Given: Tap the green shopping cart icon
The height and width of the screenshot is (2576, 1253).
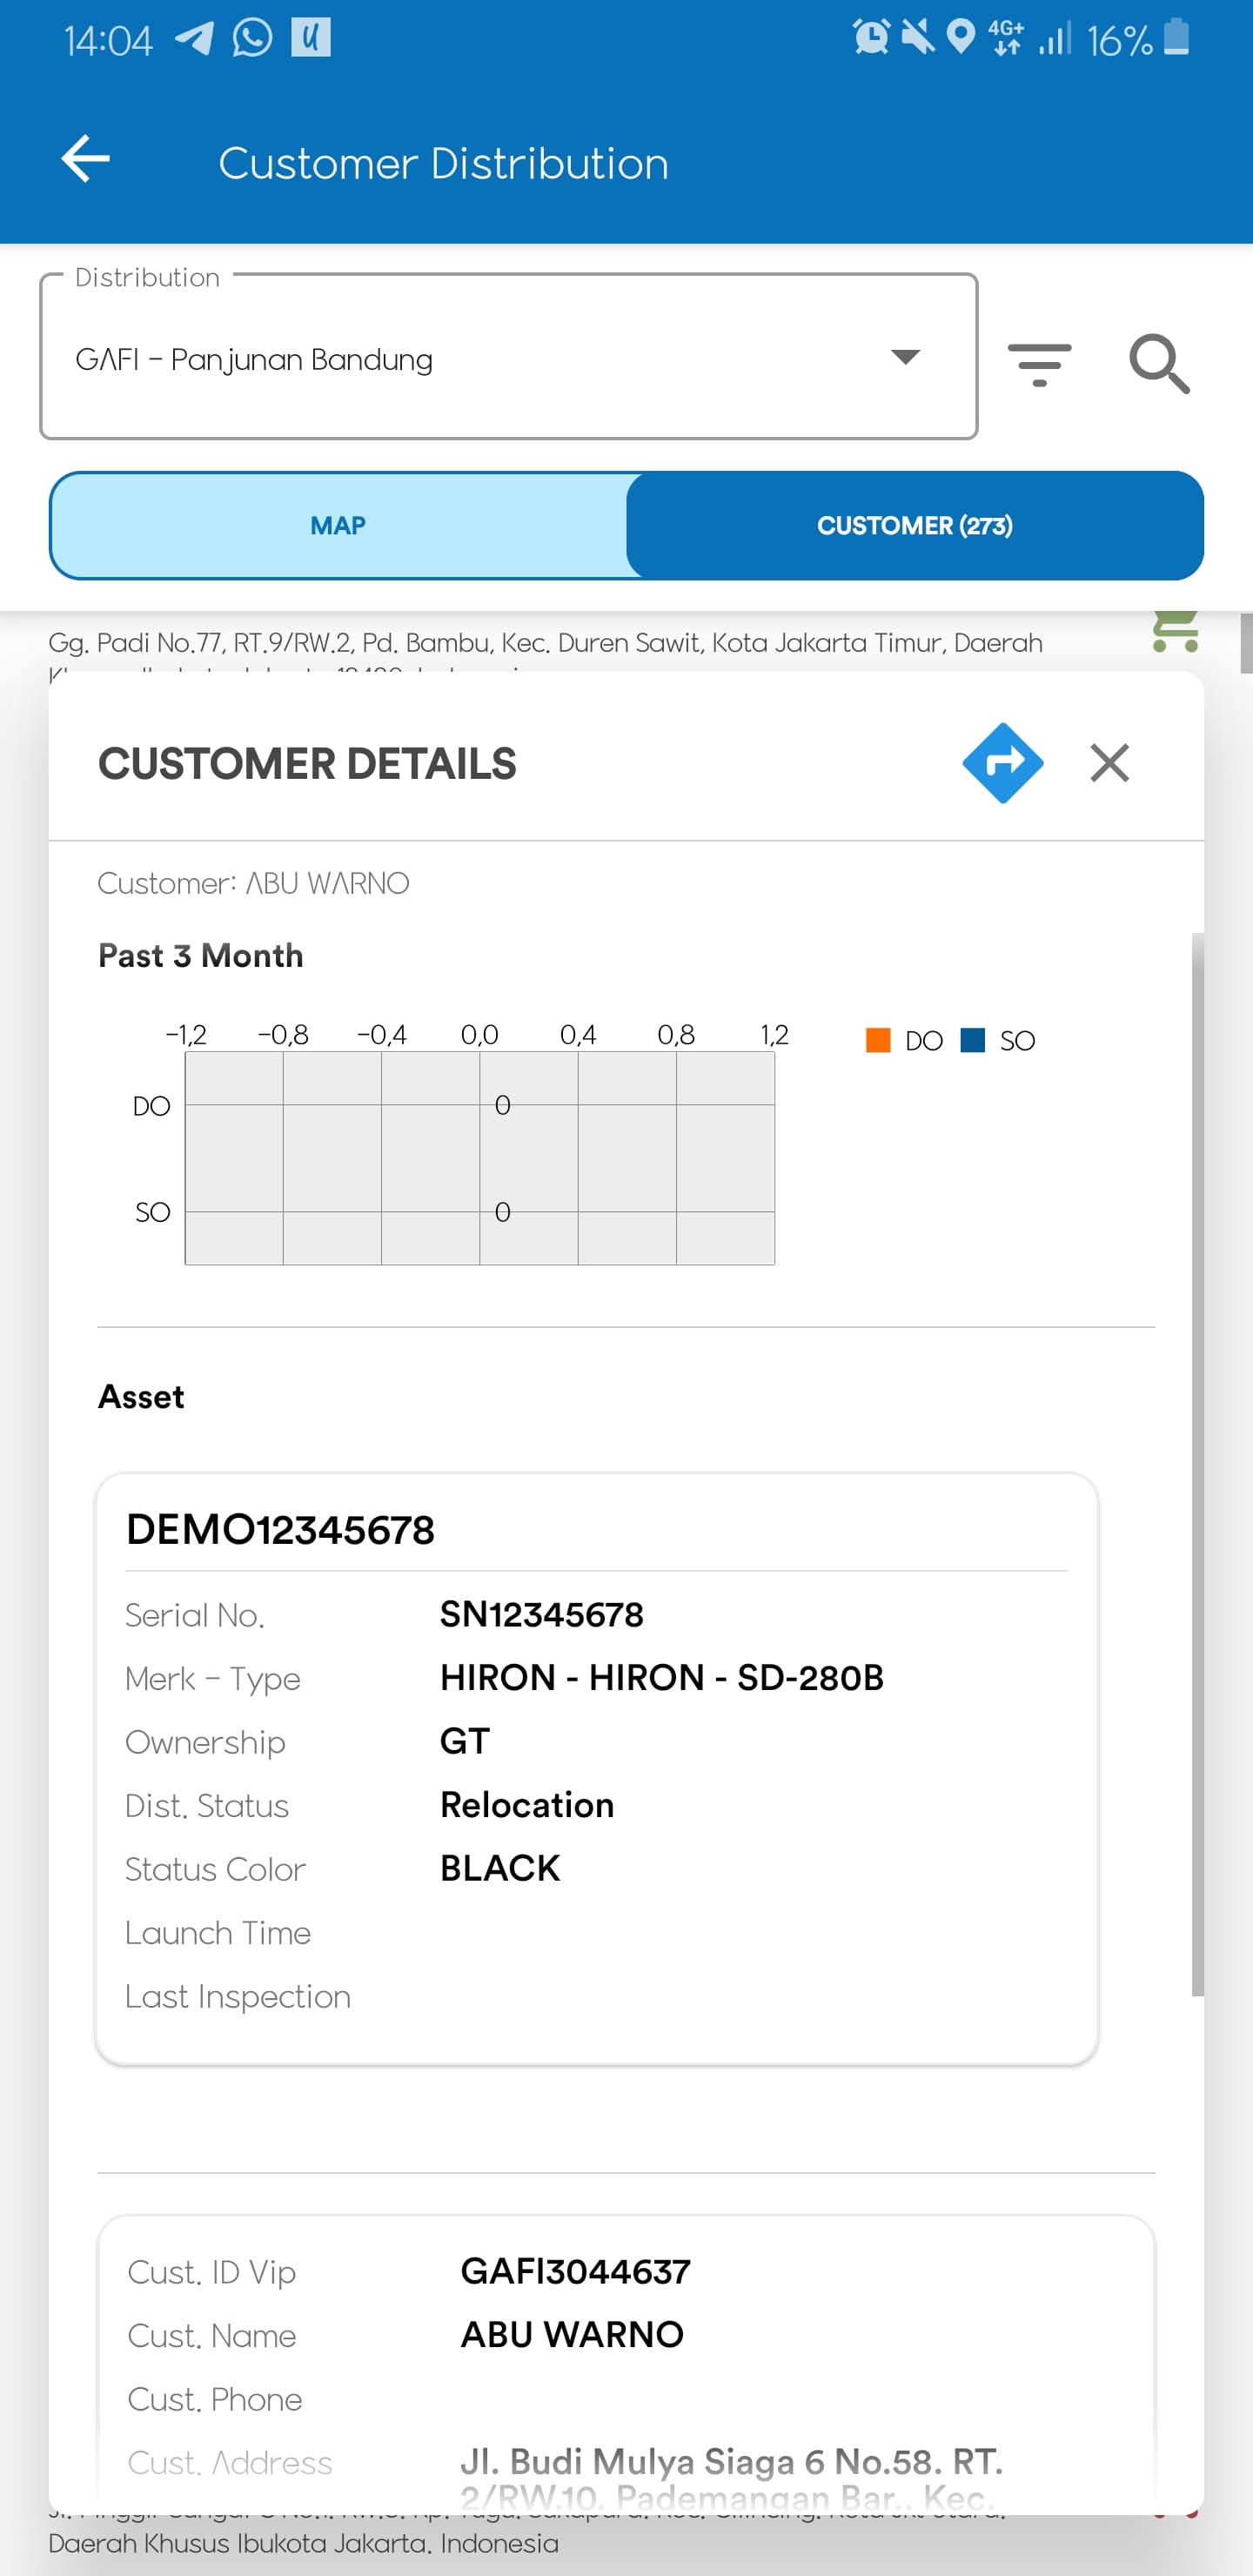Looking at the screenshot, I should tap(1175, 631).
